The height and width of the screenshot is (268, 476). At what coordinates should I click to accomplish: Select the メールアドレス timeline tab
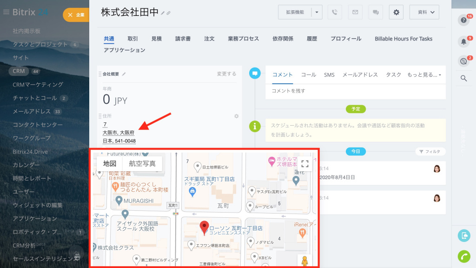coord(360,75)
